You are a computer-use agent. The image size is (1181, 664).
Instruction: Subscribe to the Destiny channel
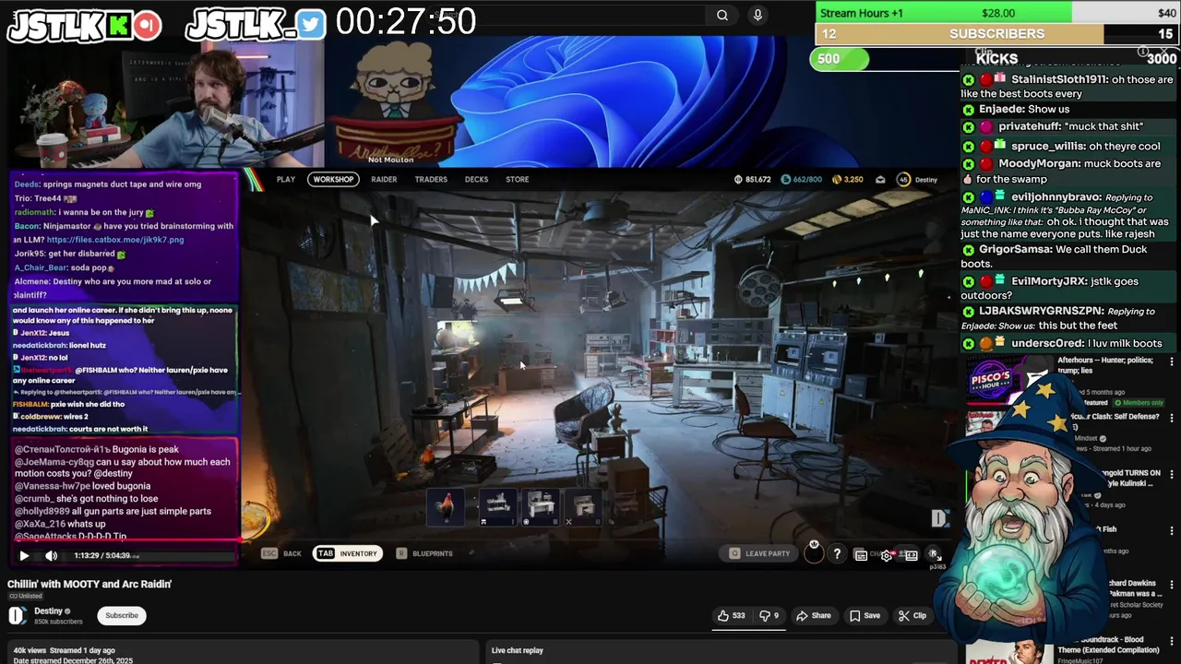click(122, 615)
